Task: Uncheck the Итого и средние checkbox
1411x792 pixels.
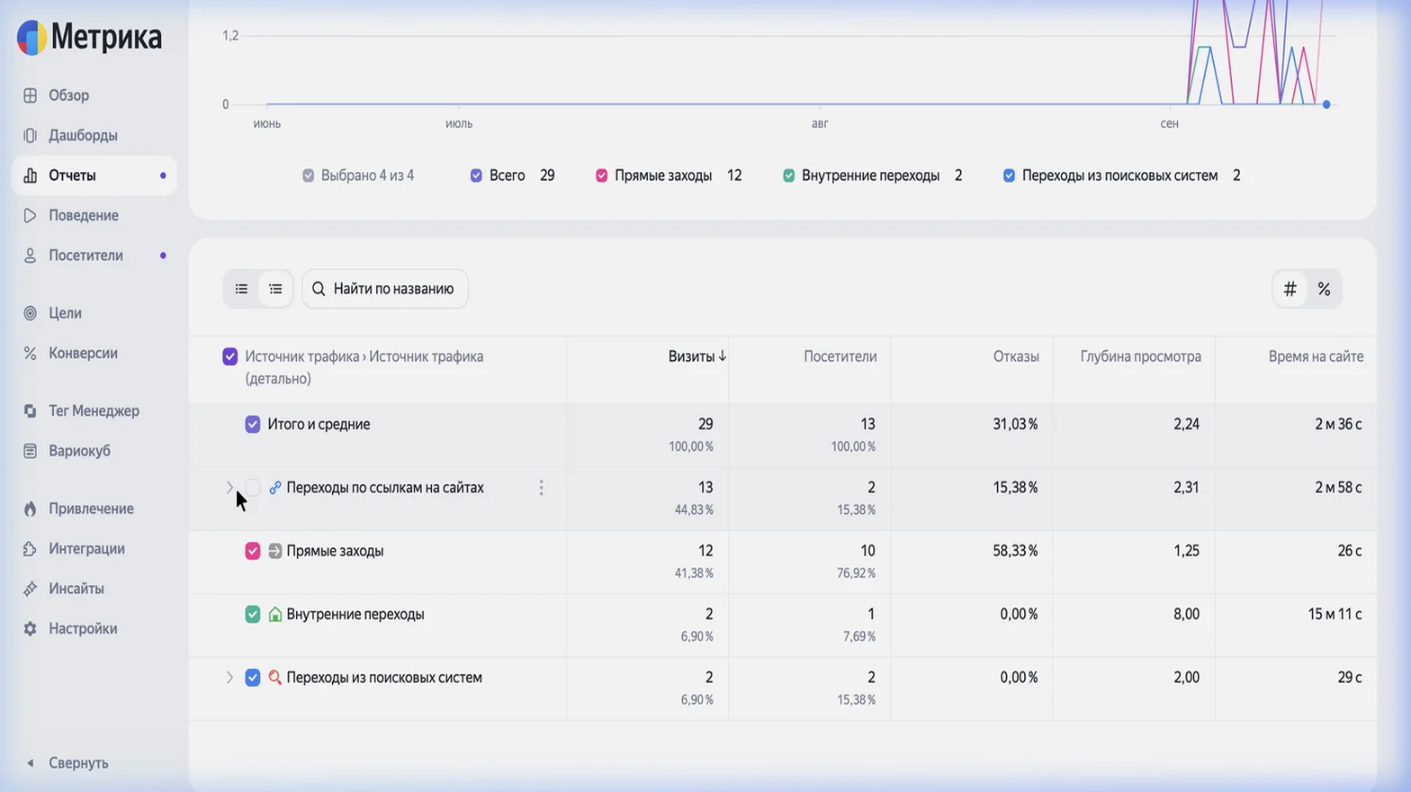Action: [253, 425]
